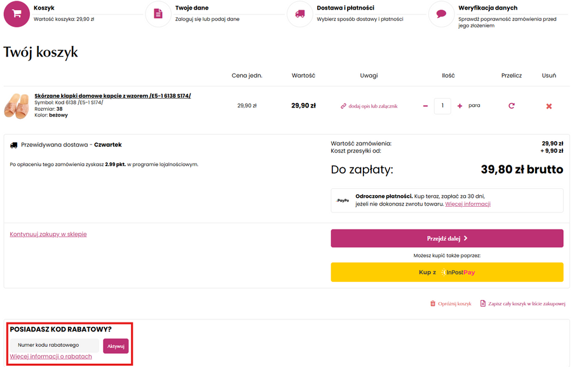This screenshot has width=572, height=367.
Task: Open 'Więcej informacji' about PayPo deferred payments
Action: 468,204
